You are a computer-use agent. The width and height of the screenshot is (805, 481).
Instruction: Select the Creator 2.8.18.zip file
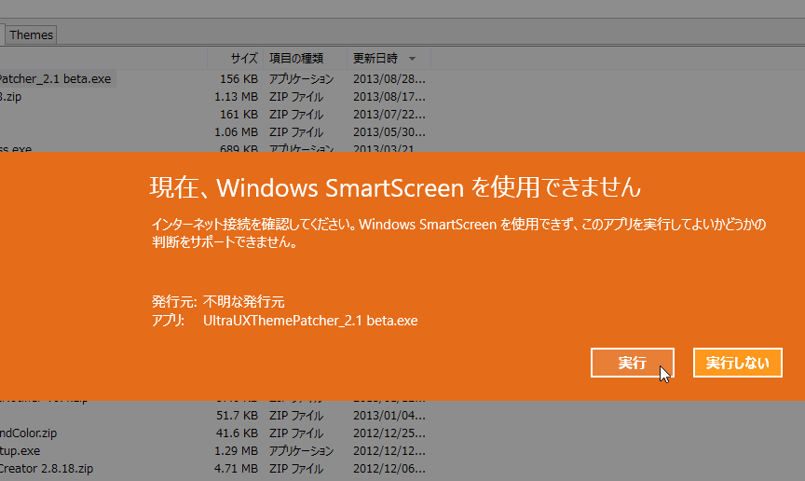pos(47,469)
